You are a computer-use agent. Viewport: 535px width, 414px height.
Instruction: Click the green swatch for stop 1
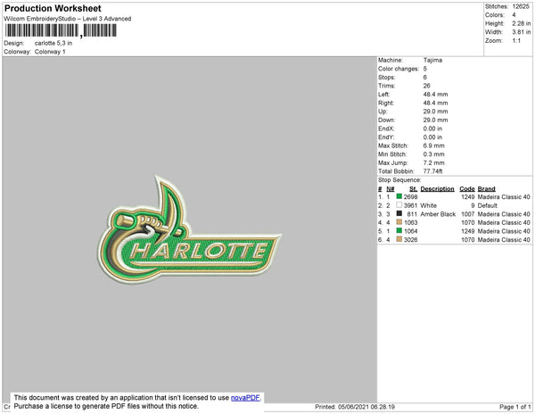click(399, 196)
